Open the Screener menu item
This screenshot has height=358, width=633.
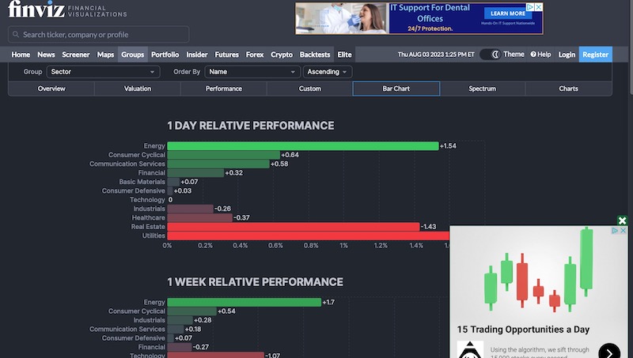tap(75, 55)
